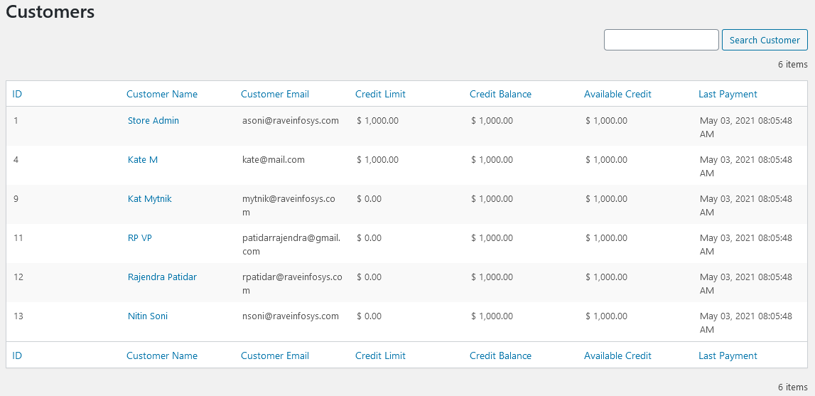
Task: Sort by Last Payment top header
Action: (728, 94)
